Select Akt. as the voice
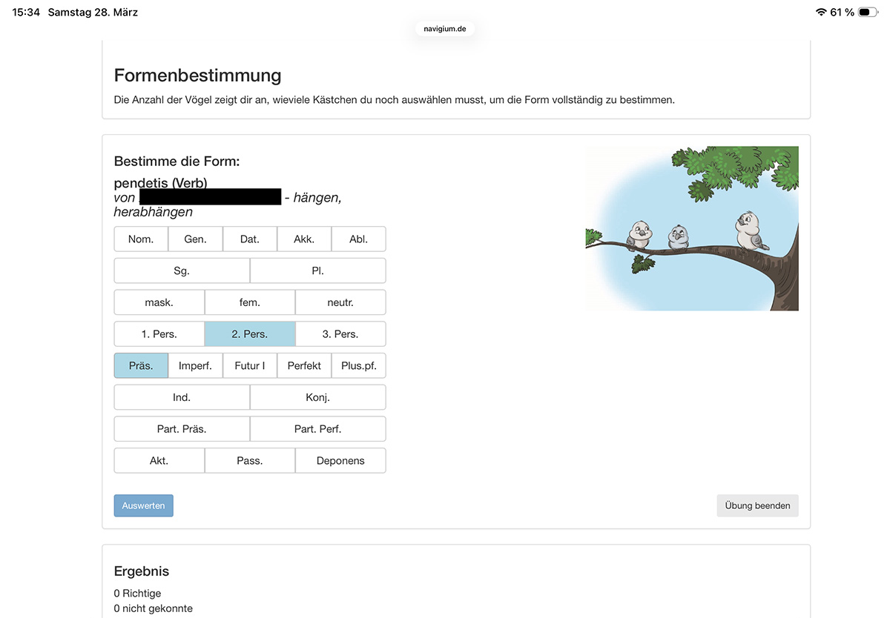This screenshot has width=890, height=618. click(x=159, y=461)
